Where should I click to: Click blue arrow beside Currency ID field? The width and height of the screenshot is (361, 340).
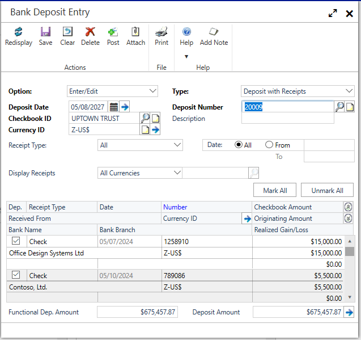155,129
